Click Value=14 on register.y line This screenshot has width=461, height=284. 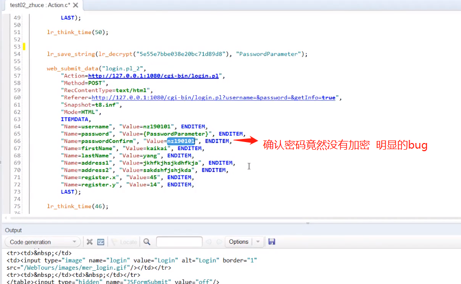click(143, 185)
